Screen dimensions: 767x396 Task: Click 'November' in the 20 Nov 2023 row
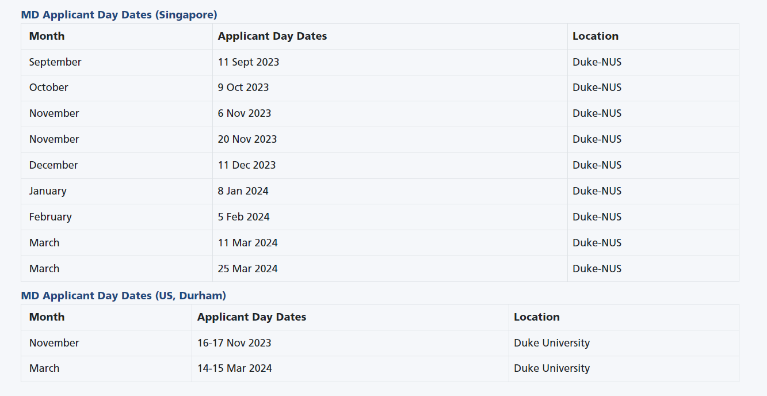pos(54,139)
